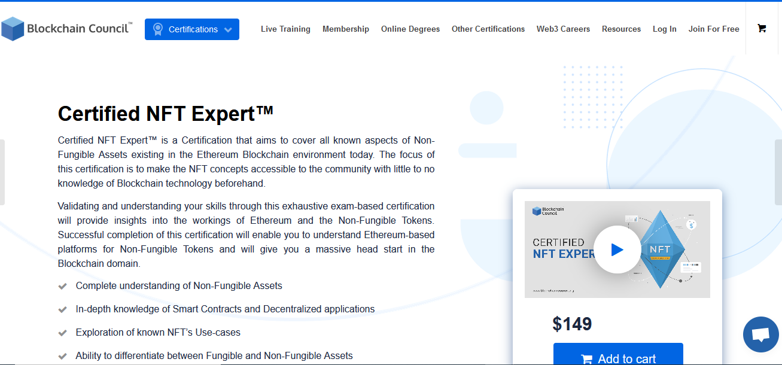Click the Blockchain Council logo
Image resolution: width=782 pixels, height=365 pixels.
66,29
